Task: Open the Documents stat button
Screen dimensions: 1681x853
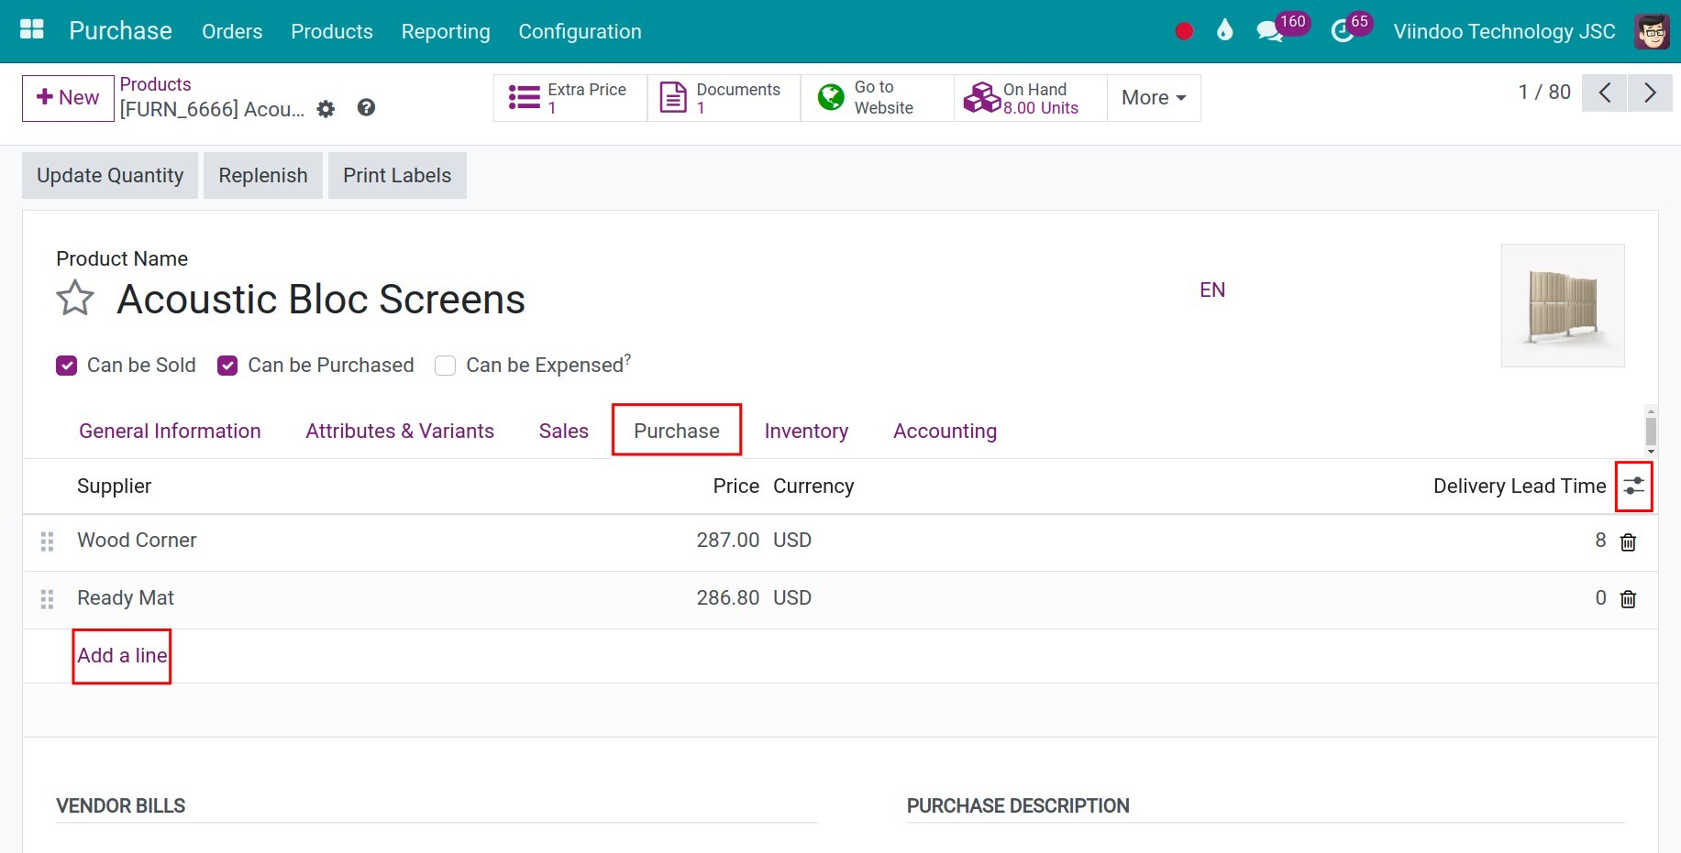Action: (724, 98)
